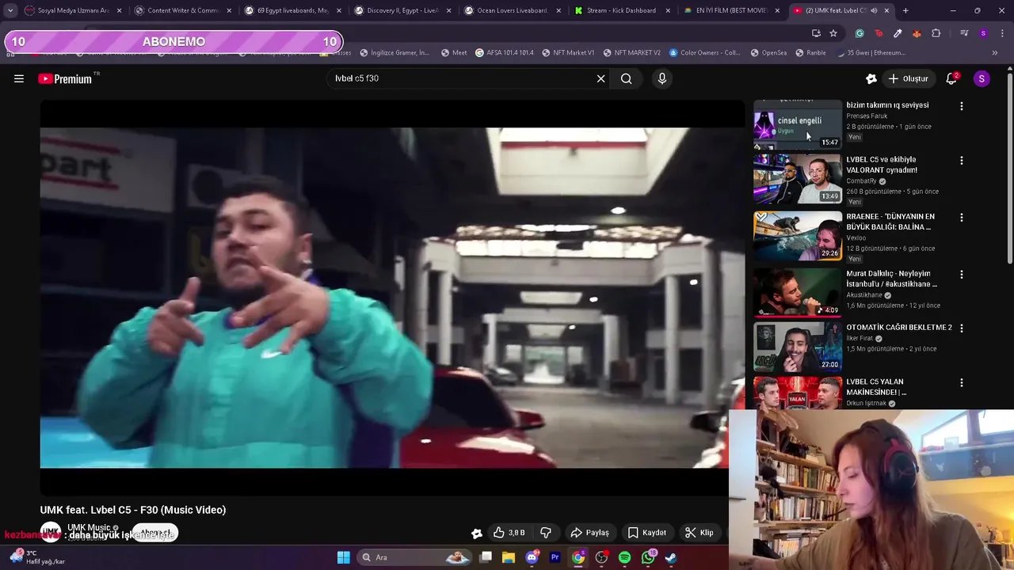Image resolution: width=1014 pixels, height=570 pixels.
Task: Switch to '69 Egypt liveaboards' browser tab
Action: pos(292,10)
